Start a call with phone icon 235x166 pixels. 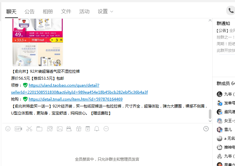pos(231,10)
